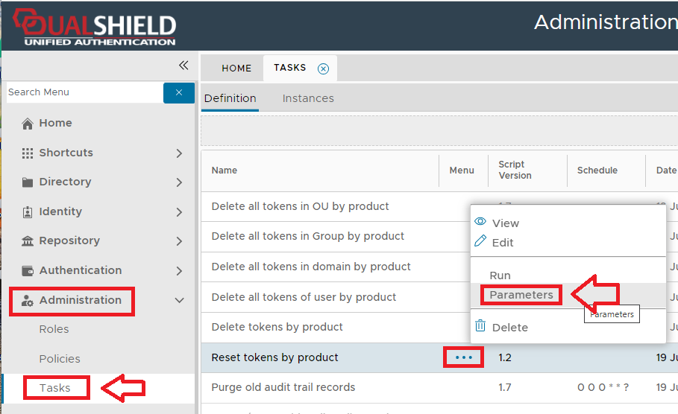Select Parameters from the context menu
Image resolution: width=678 pixels, height=414 pixels.
521,295
